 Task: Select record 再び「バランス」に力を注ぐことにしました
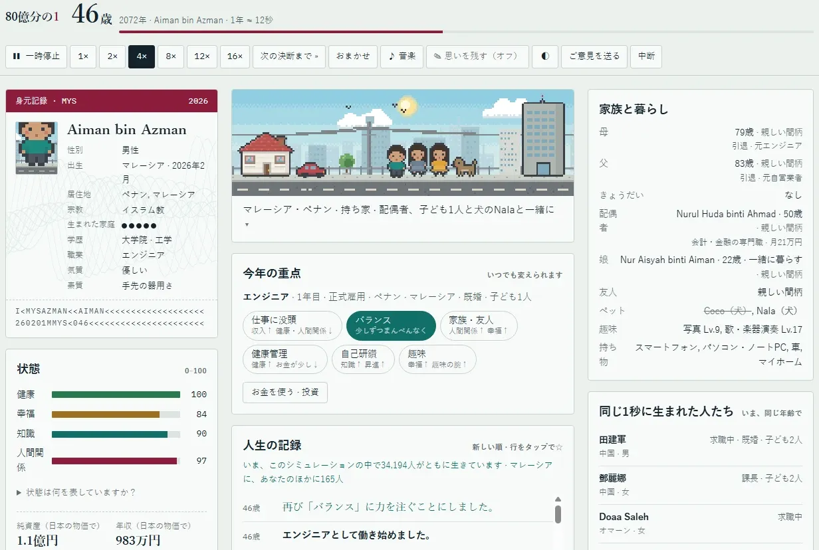click(397, 507)
